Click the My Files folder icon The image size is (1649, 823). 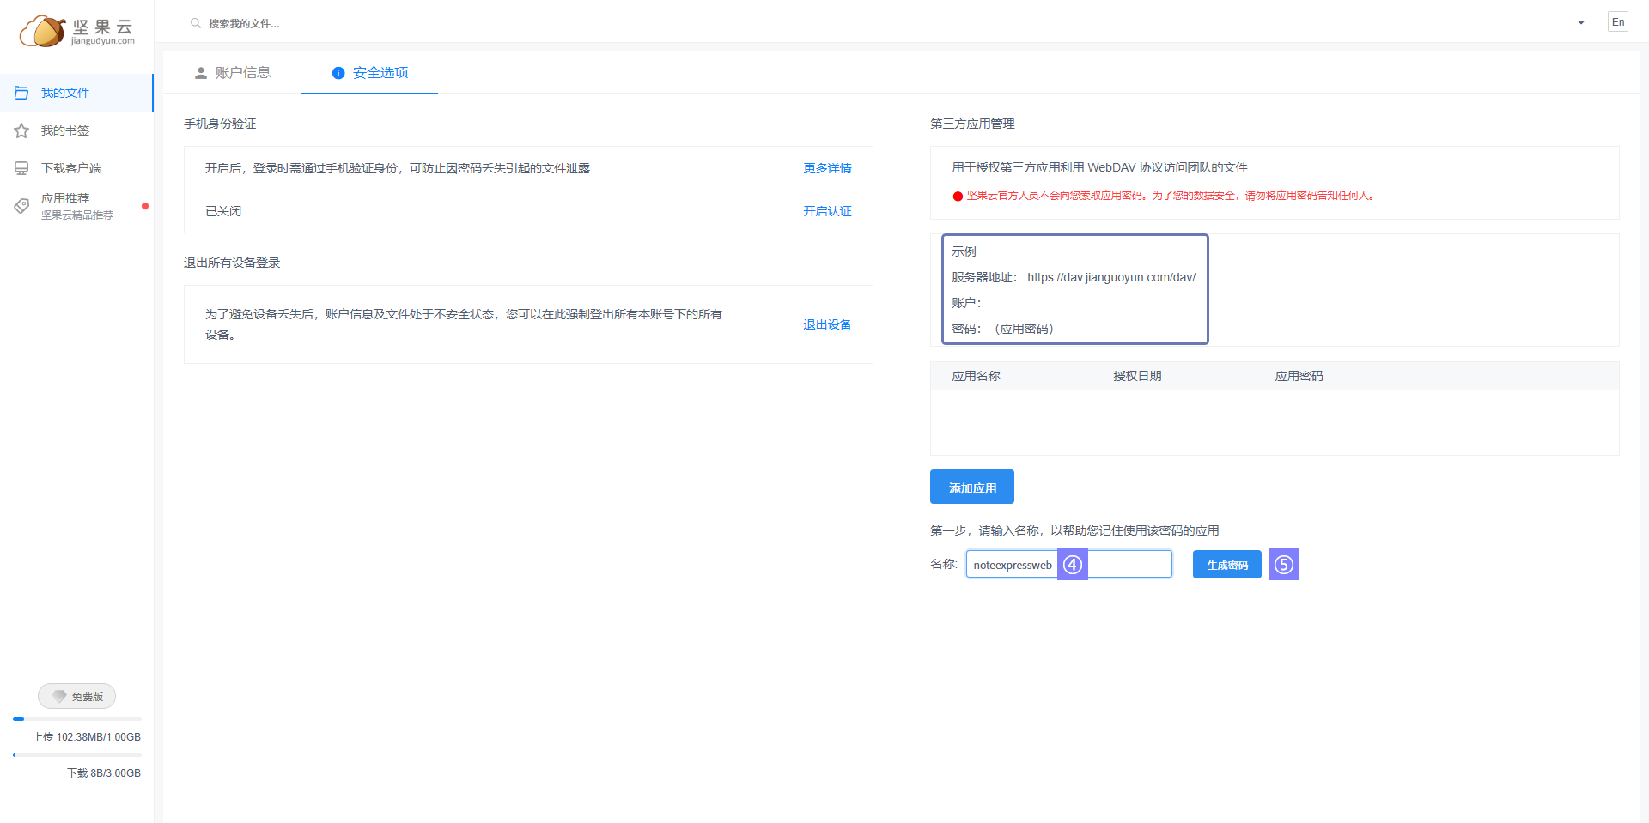coord(21,93)
